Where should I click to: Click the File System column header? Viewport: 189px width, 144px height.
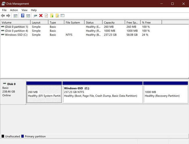(74, 22)
